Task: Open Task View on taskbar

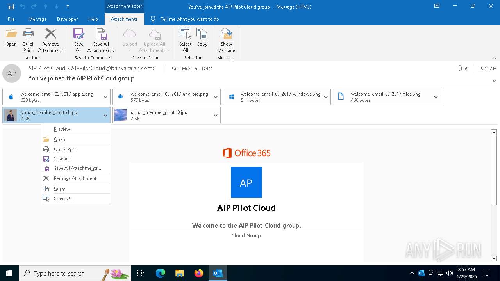Action: (x=141, y=273)
